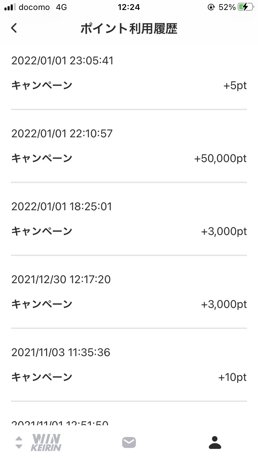Image resolution: width=258 pixels, height=459 pixels.
Task: Select the 2022/01/01 22:10:57 entry timestamp
Action: click(x=62, y=134)
